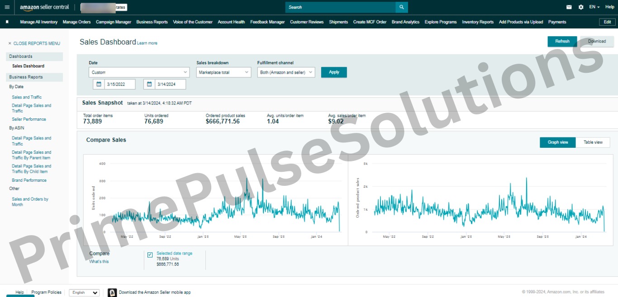Open Business Reports menu item
Viewport: 618px width, 297px height.
(x=152, y=22)
